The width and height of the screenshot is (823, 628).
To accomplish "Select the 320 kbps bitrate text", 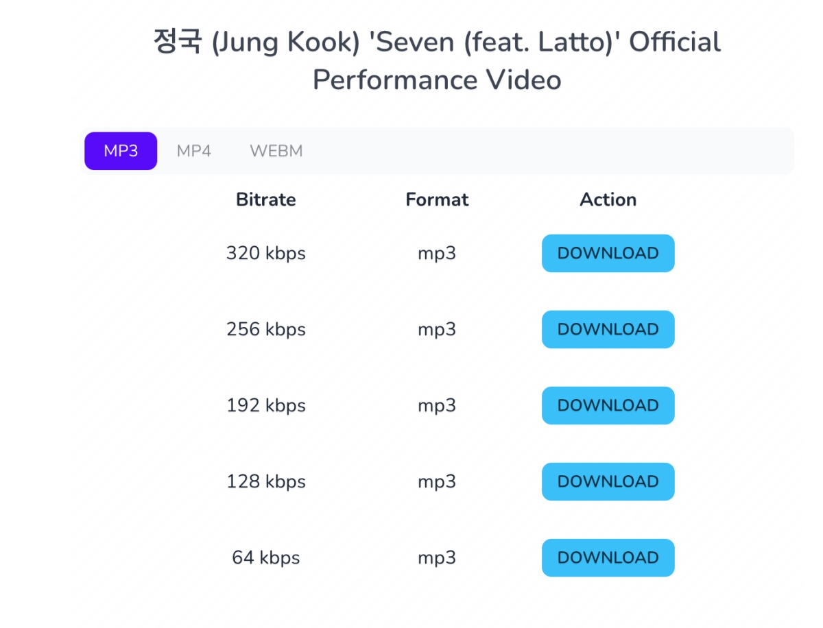I will click(266, 254).
